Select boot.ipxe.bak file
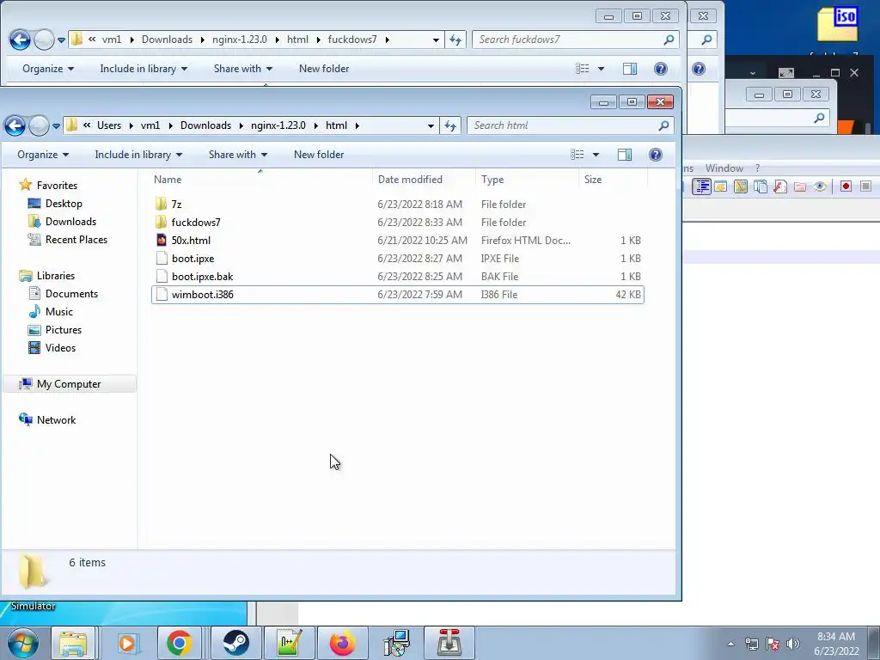Image resolution: width=880 pixels, height=660 pixels. point(397,276)
